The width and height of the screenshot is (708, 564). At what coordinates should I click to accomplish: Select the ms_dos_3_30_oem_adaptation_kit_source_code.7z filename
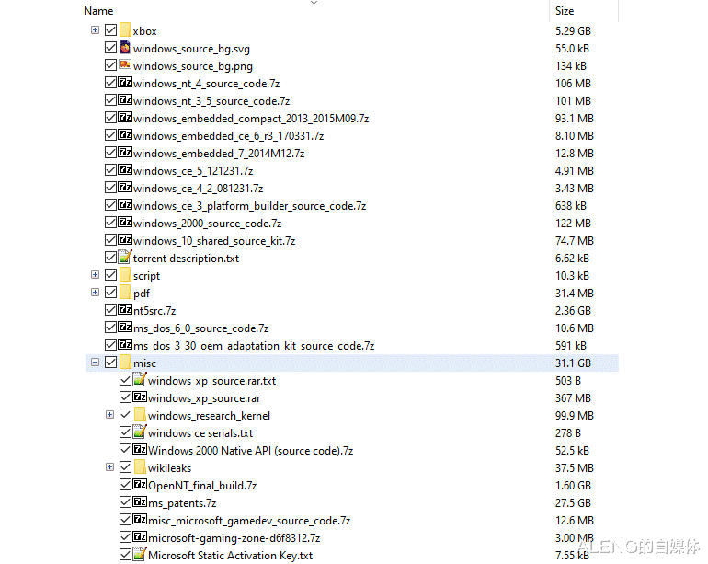(x=254, y=346)
